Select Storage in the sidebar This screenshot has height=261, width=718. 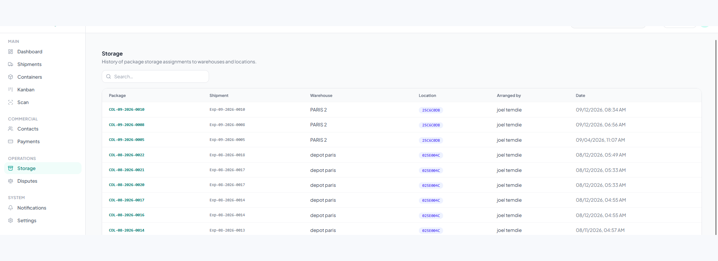pyautogui.click(x=43, y=169)
